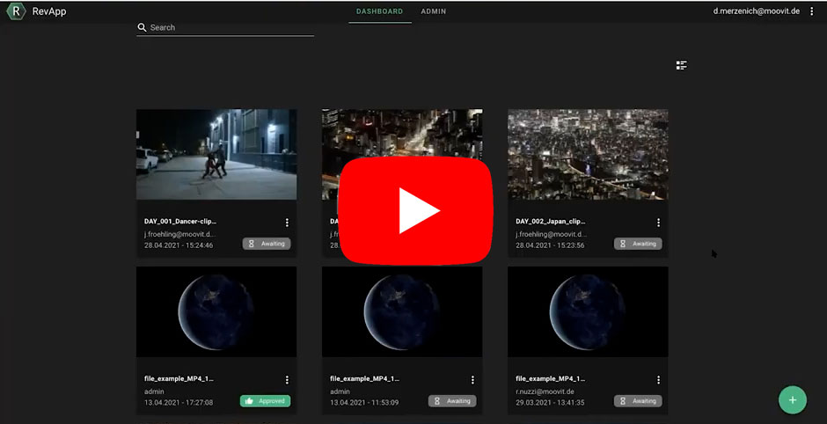Viewport: 827px width, 424px height.
Task: Open options for admin file_example from 11:53:09
Action: pos(472,380)
